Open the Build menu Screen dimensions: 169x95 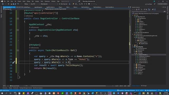[x=24, y=1]
